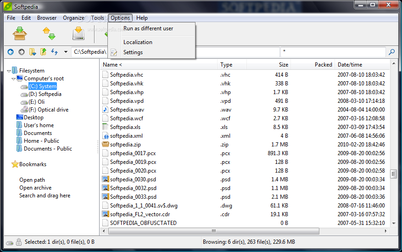This screenshot has width=402, height=252.
Task: Click the Add to archive box icon
Action: 20,34
